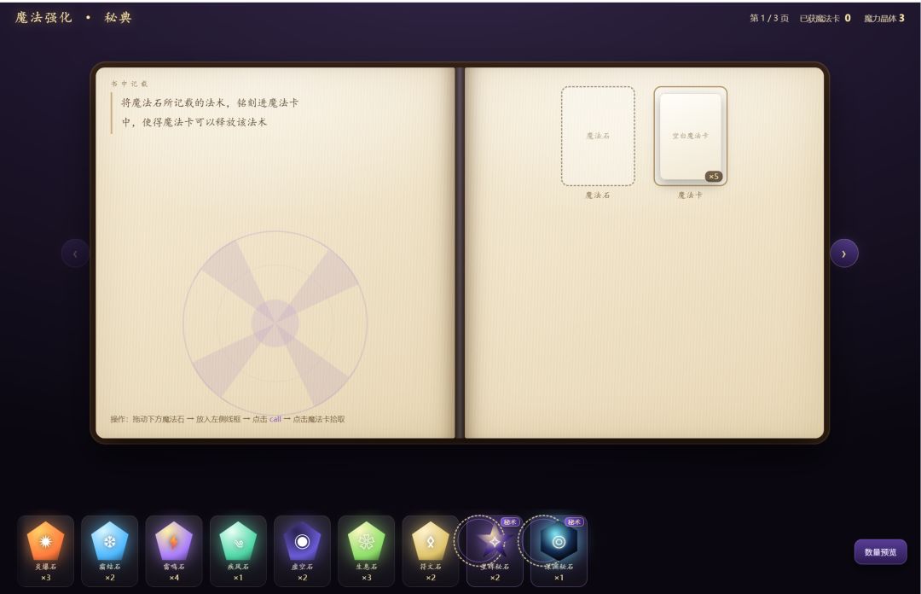Click the 第1/3页 page indicator
The image size is (921, 594).
pyautogui.click(x=769, y=18)
